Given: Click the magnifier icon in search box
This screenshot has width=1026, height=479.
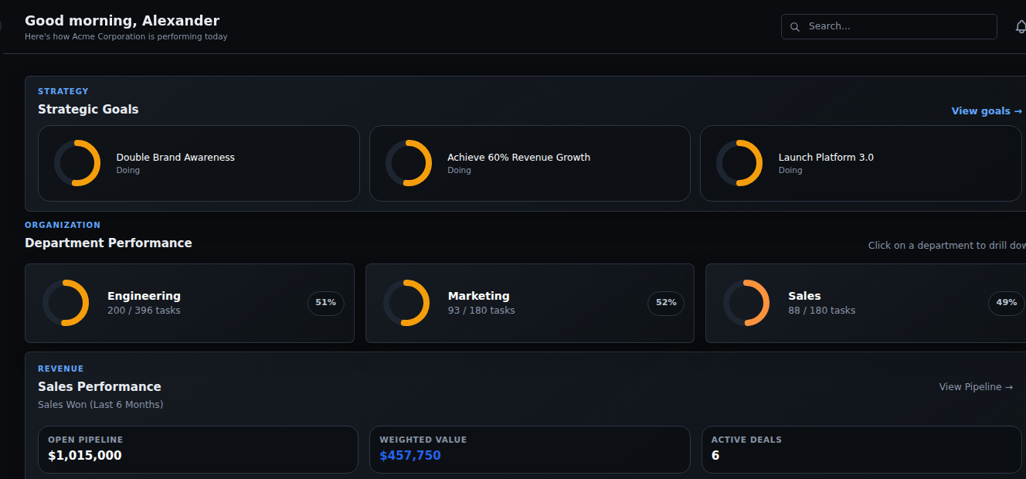Looking at the screenshot, I should point(795,27).
